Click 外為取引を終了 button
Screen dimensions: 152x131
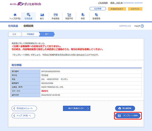click(117, 9)
